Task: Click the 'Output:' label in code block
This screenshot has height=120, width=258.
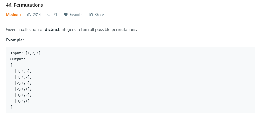Action: 18,59
